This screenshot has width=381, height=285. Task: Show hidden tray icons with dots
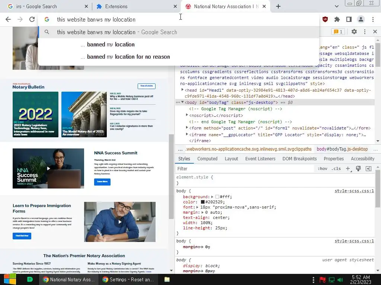tap(313, 280)
